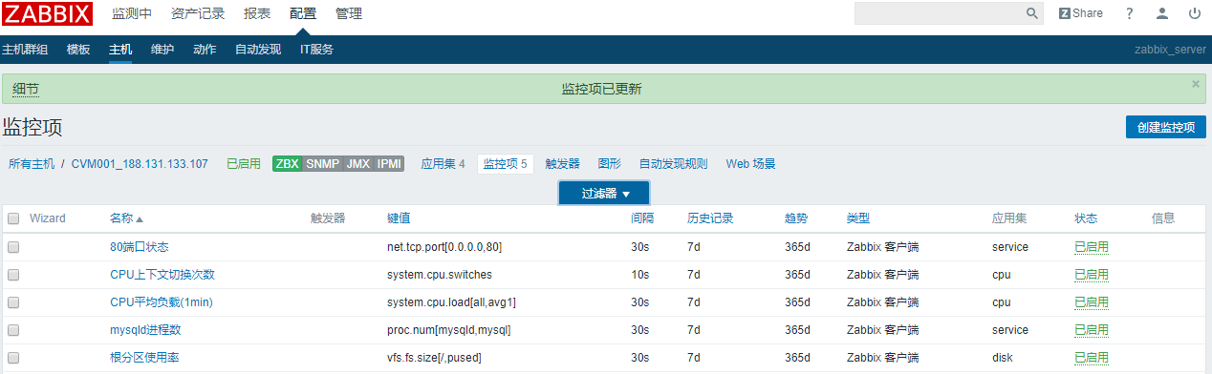The image size is (1212, 374).
Task: Go to 主机 submenu
Action: (x=120, y=50)
